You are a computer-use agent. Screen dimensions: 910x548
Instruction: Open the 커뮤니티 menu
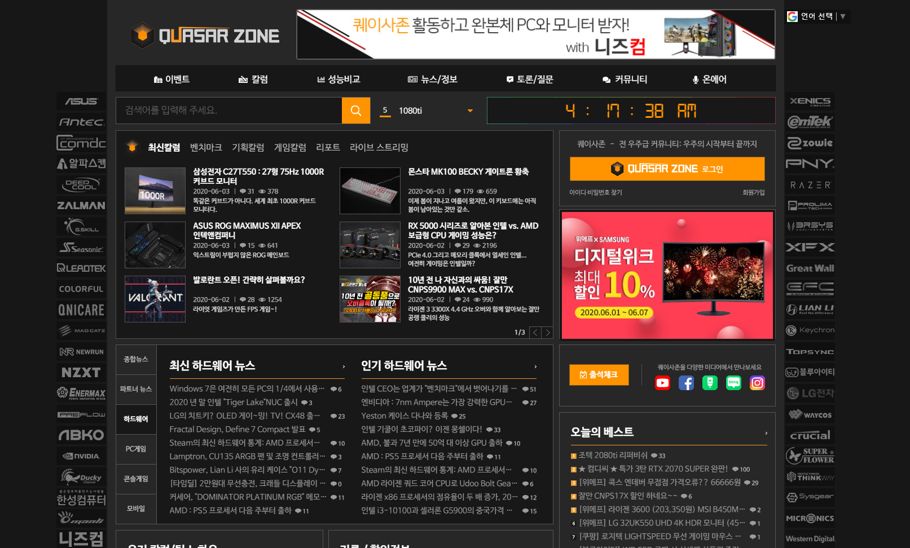(x=625, y=79)
